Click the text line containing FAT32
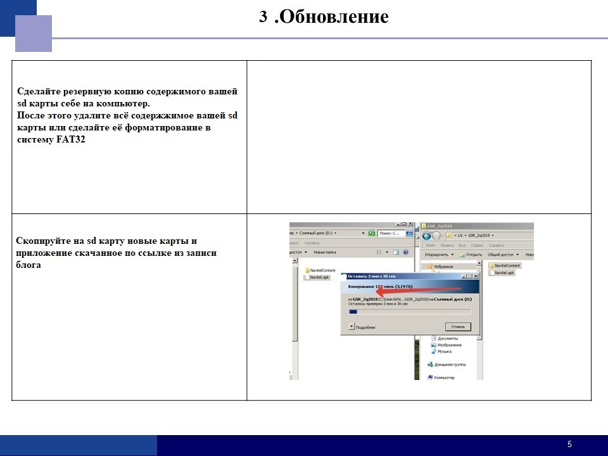The height and width of the screenshot is (456, 608). coord(51,139)
